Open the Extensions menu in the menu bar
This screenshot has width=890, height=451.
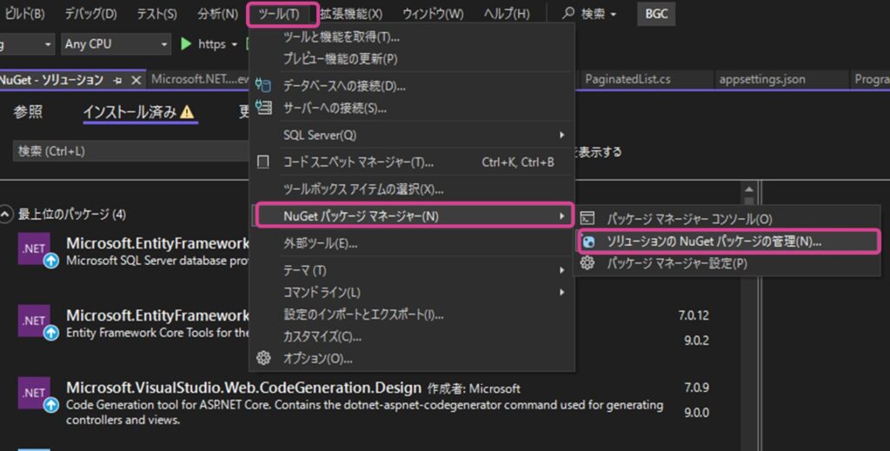pos(350,14)
